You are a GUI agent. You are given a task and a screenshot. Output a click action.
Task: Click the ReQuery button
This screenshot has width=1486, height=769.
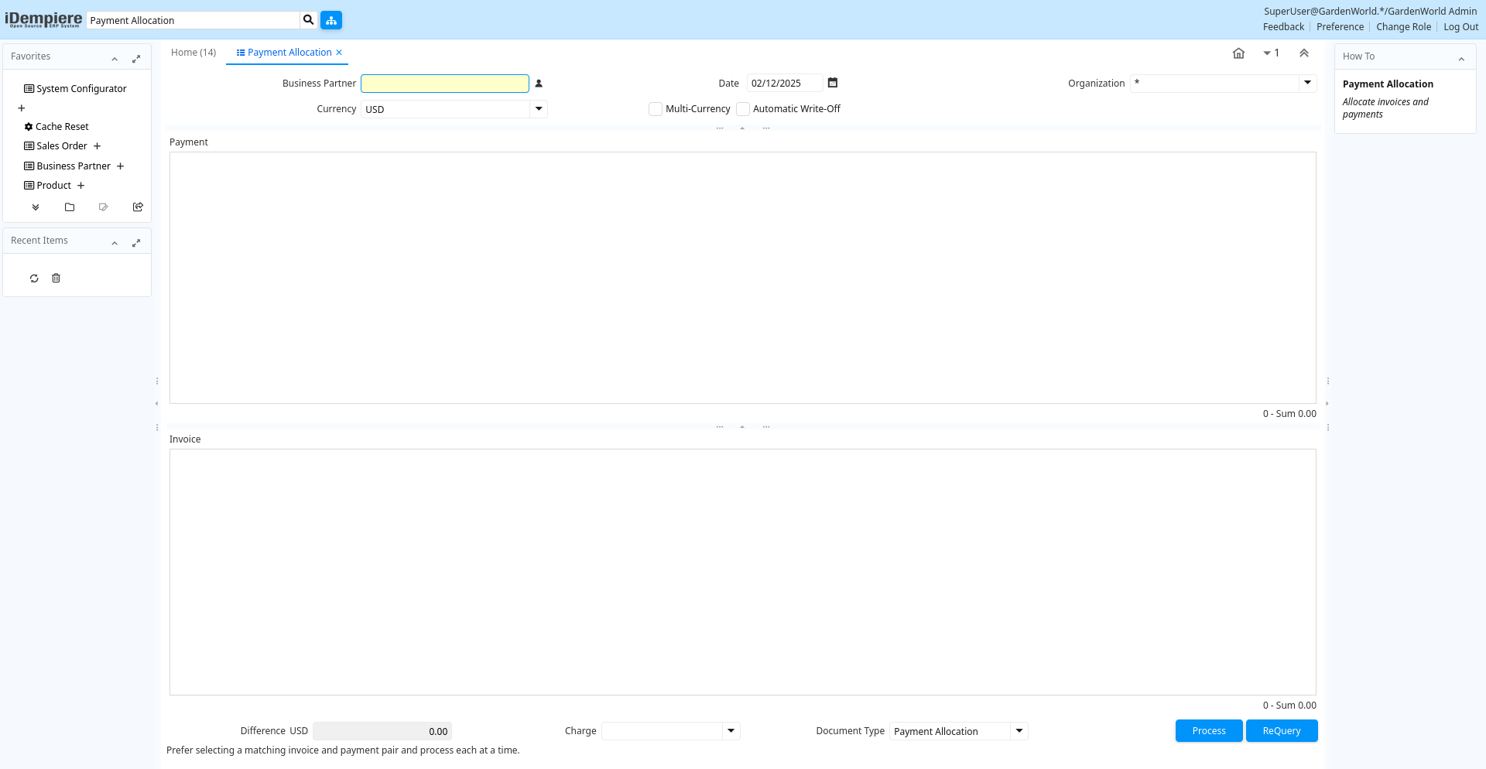click(1281, 731)
